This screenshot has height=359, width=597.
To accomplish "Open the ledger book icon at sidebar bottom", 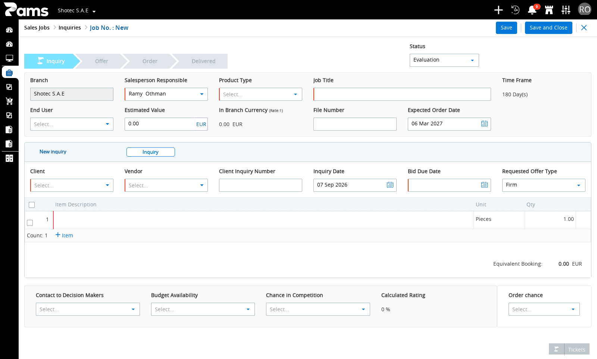I will tap(9, 158).
